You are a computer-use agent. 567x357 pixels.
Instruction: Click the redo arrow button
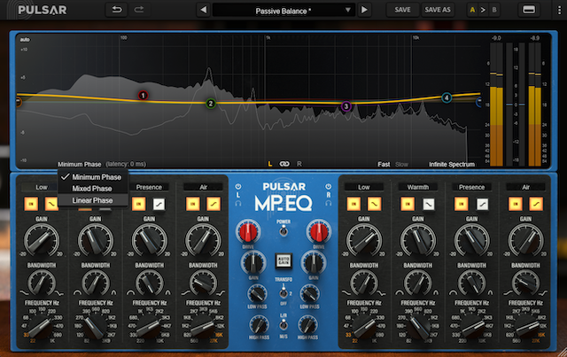pyautogui.click(x=140, y=9)
